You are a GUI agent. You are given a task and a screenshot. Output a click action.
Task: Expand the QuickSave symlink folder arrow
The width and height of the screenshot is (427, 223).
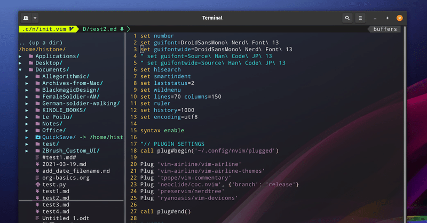[27, 137]
